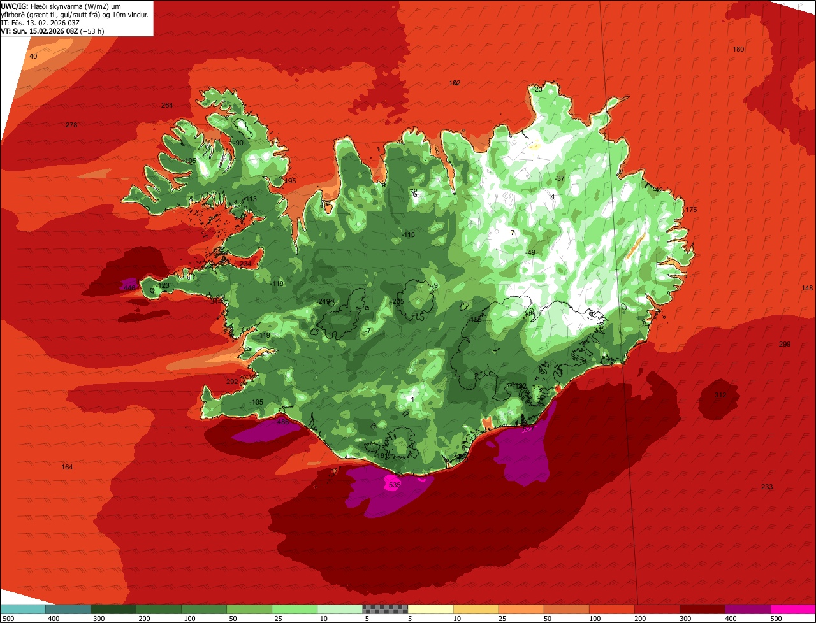Click the legend label 100
The height and width of the screenshot is (623, 816).
coord(595,618)
